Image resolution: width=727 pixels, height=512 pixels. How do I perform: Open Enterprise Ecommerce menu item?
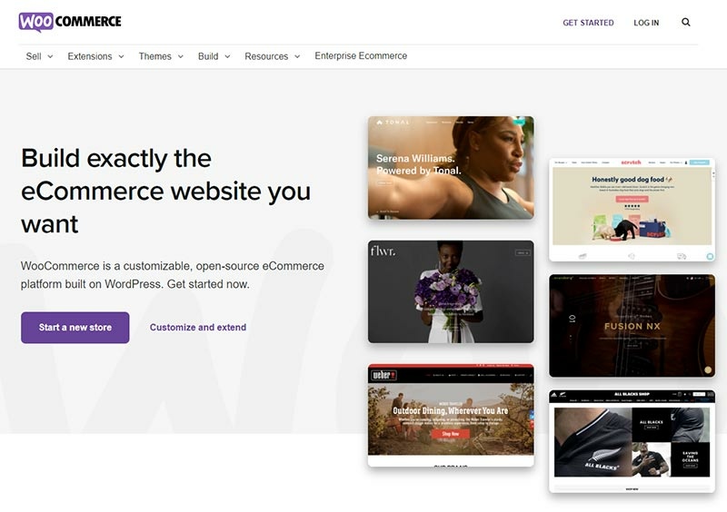[361, 56]
